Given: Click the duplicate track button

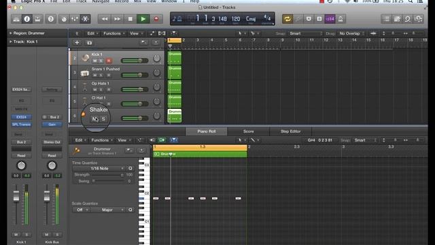Looking at the screenshot, I should click(x=89, y=42).
